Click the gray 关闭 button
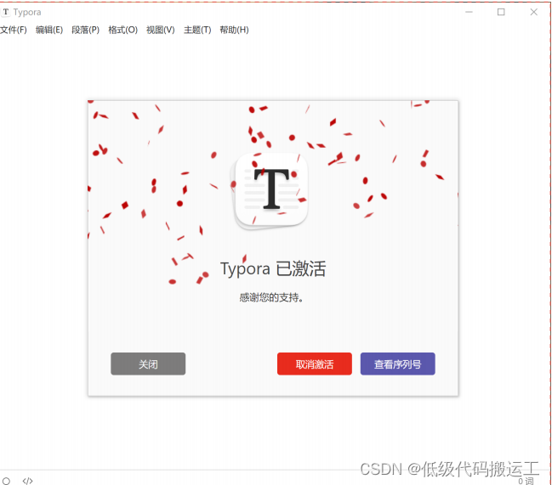This screenshot has width=552, height=485. pyautogui.click(x=148, y=364)
